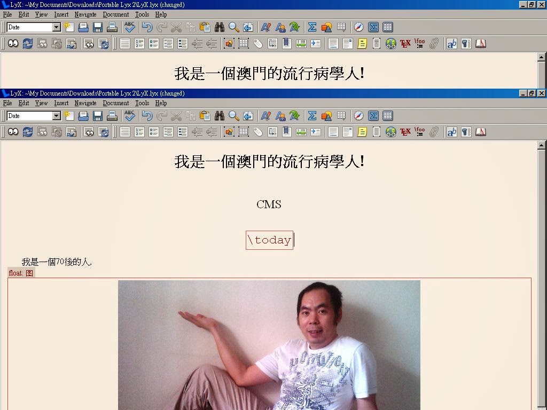Insert citation bookmark icon in front window
547x410 pixels.
pos(287,132)
